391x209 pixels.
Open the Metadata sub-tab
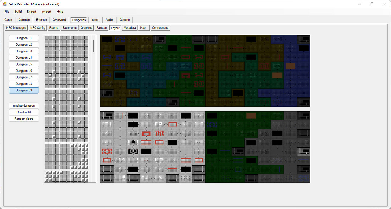[x=130, y=28]
